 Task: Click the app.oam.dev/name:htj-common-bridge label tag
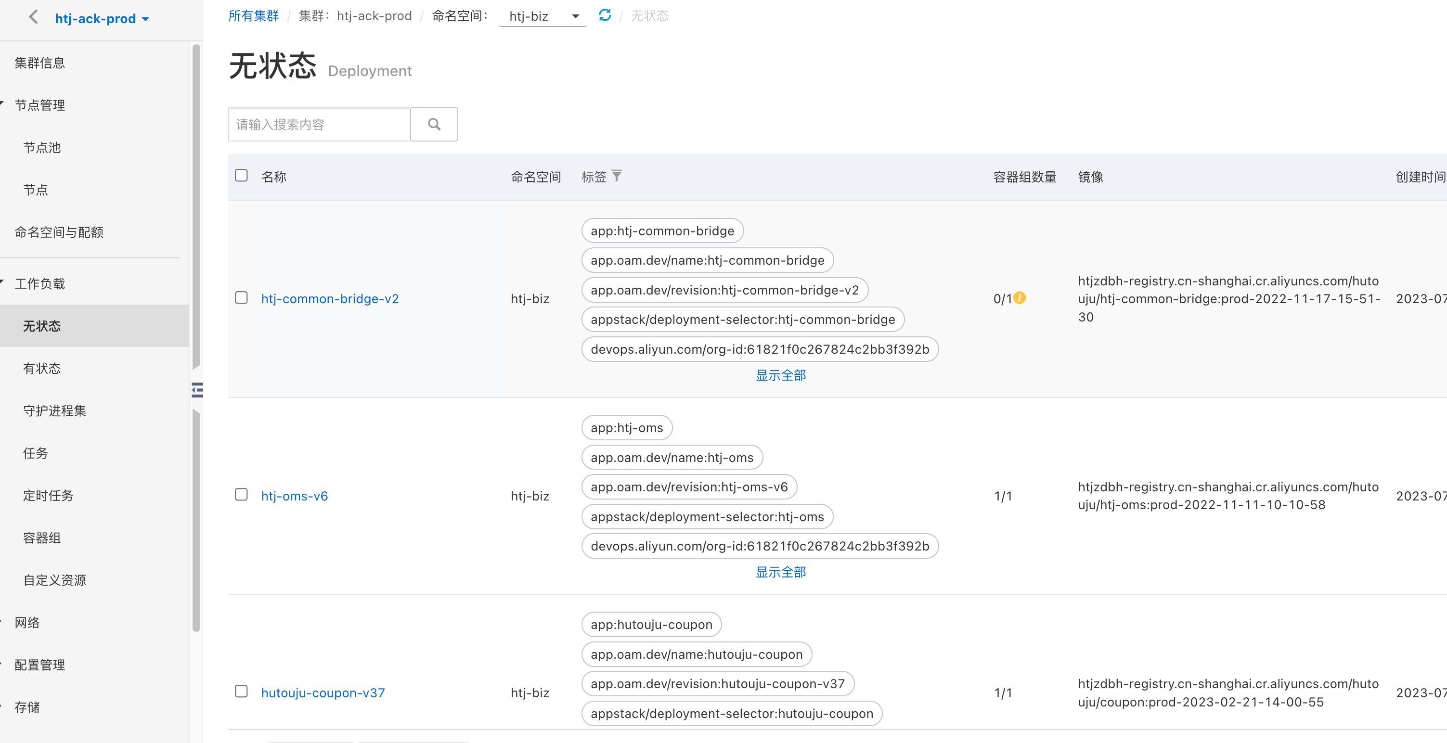point(707,260)
